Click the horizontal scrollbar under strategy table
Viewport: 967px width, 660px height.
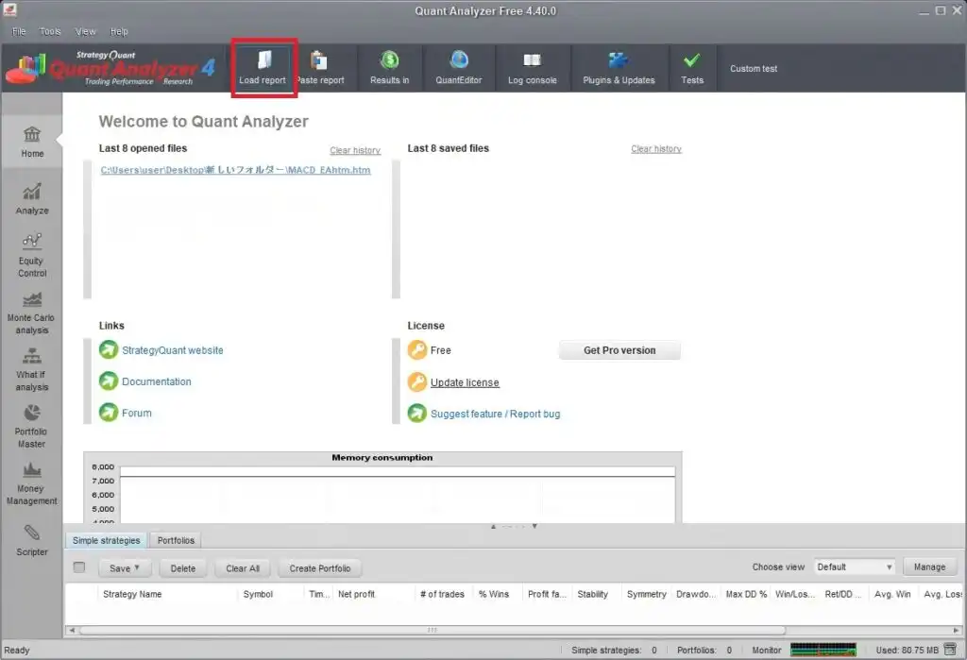point(432,630)
